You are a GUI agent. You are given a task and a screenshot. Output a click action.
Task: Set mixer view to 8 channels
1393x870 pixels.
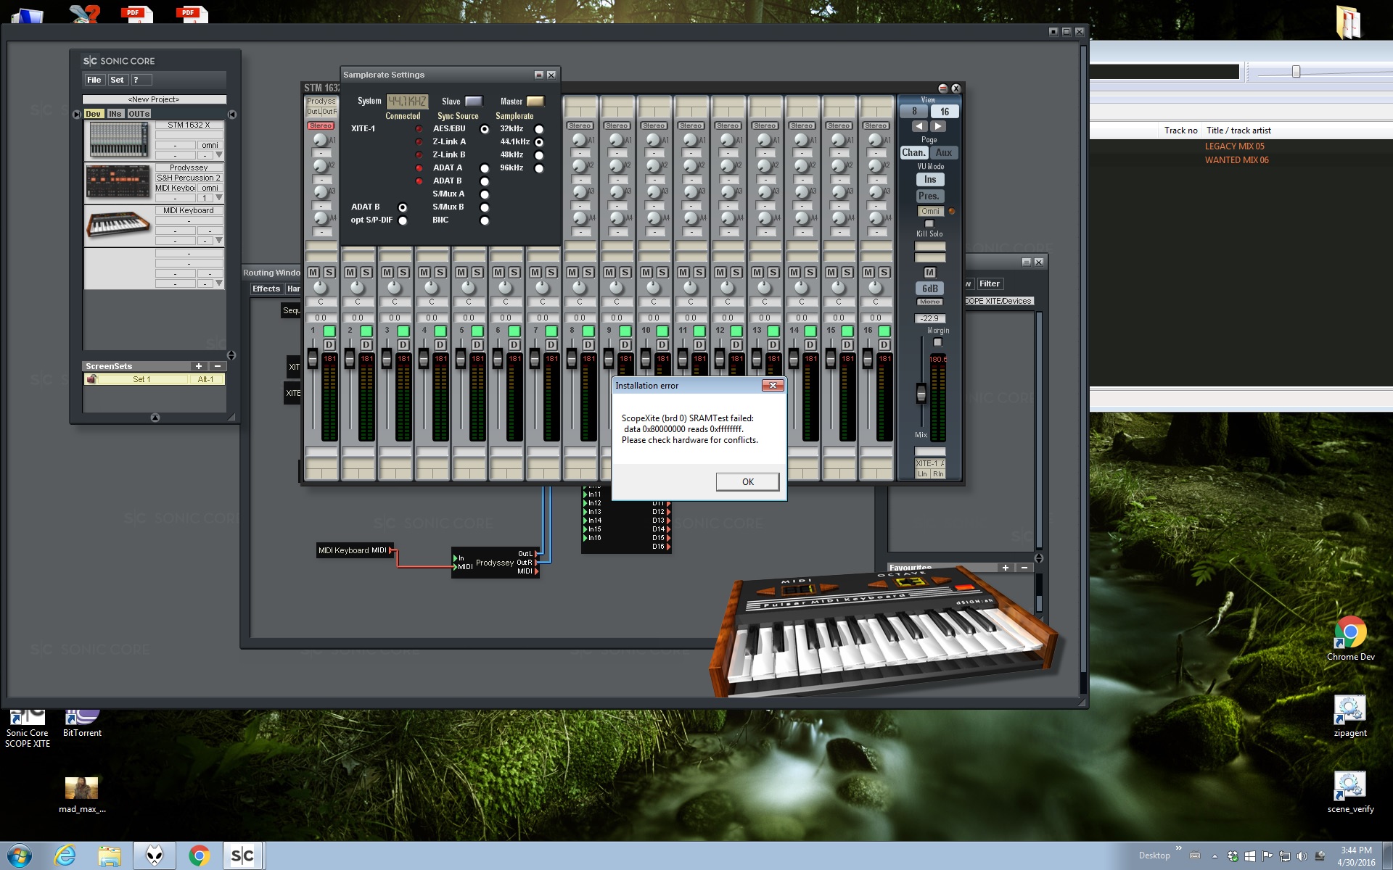click(x=914, y=112)
